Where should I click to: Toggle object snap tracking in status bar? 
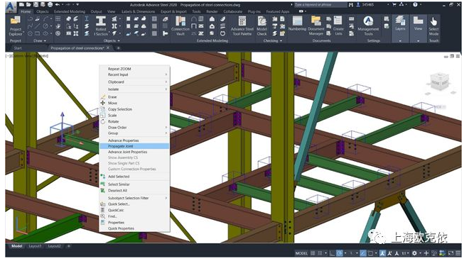[x=363, y=253]
